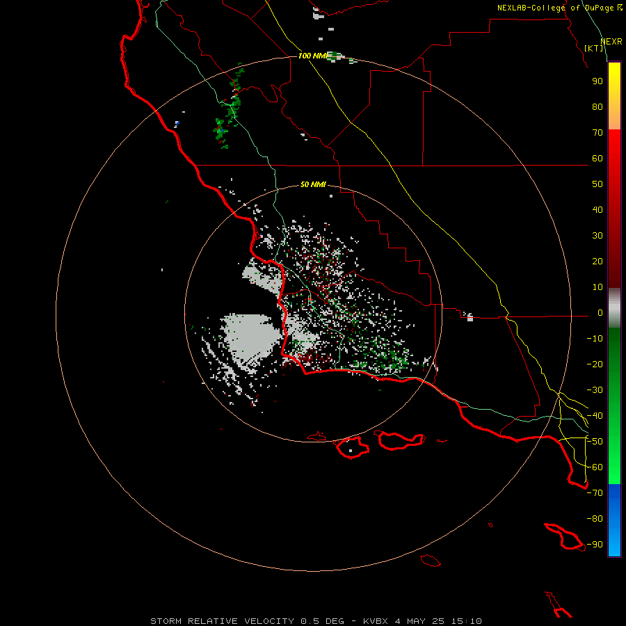626x626 pixels.
Task: Select the 80 knot value on the velocity scale
Action: tap(597, 107)
